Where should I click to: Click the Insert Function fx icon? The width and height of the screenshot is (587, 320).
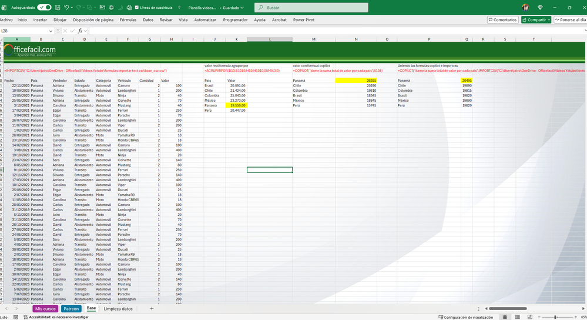pos(80,31)
